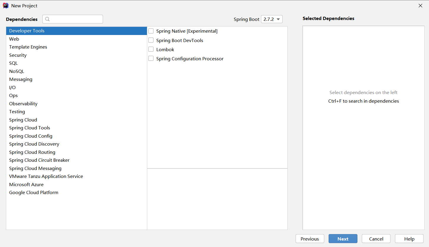
Task: Choose the Ops category
Action: [77, 96]
